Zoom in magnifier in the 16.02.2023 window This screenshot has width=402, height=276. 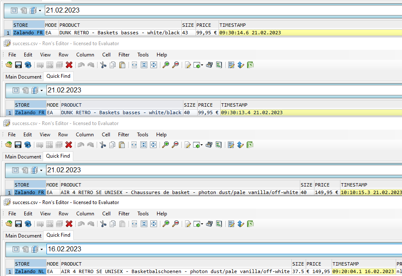point(166,224)
